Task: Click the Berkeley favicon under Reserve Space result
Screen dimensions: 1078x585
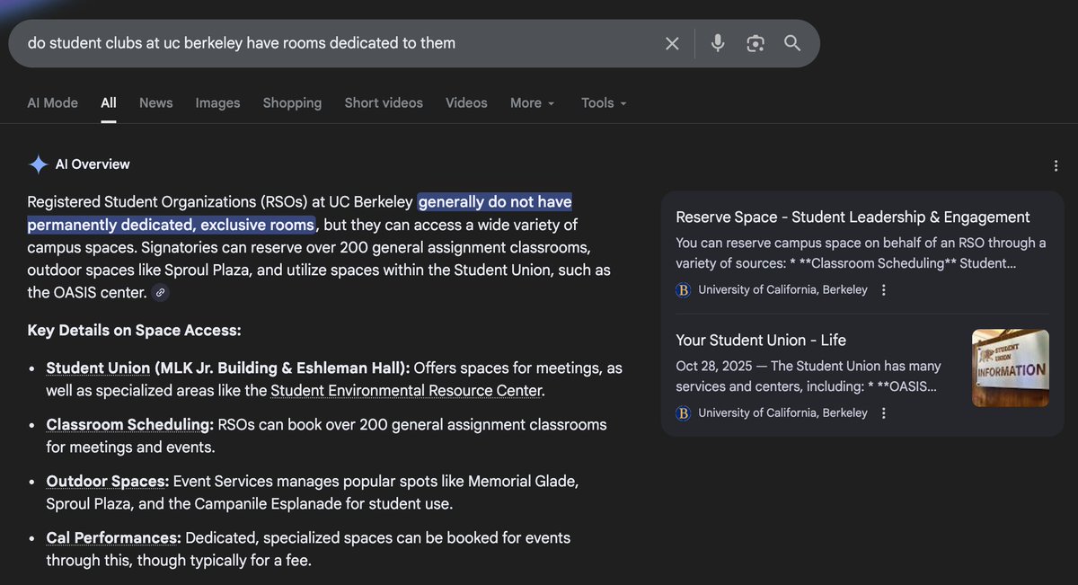Action: click(x=684, y=290)
